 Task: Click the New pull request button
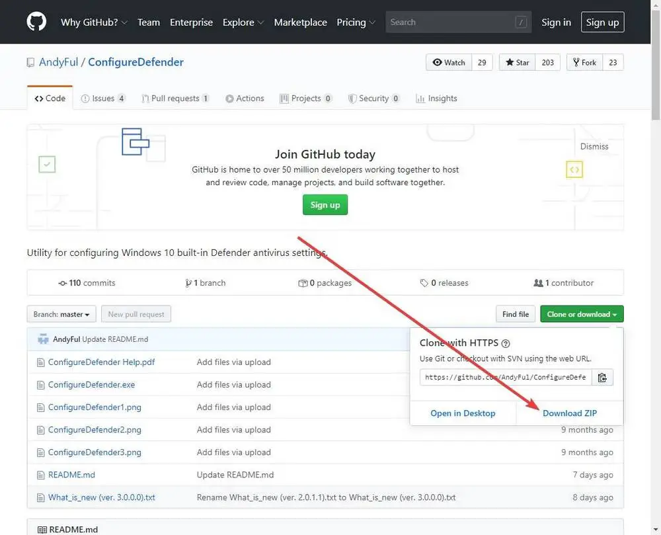pos(136,314)
